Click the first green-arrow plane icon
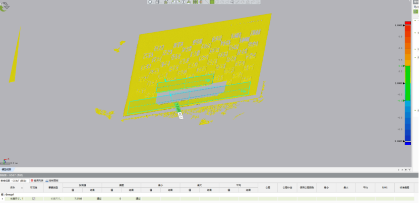This screenshot has height=203, width=419. [173, 2]
